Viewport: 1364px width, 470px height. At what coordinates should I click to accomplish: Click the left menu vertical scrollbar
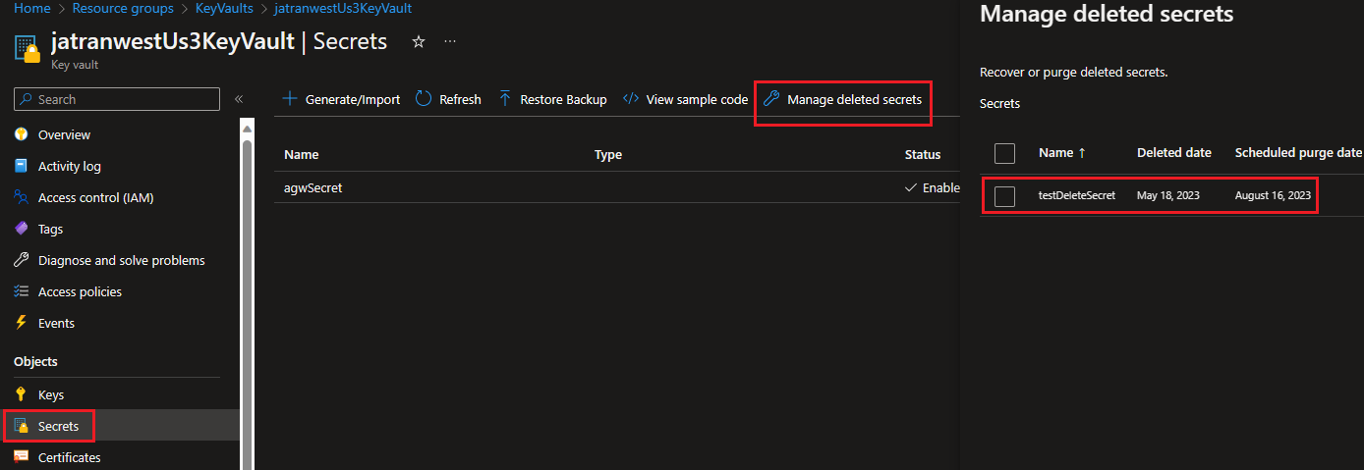(x=248, y=304)
